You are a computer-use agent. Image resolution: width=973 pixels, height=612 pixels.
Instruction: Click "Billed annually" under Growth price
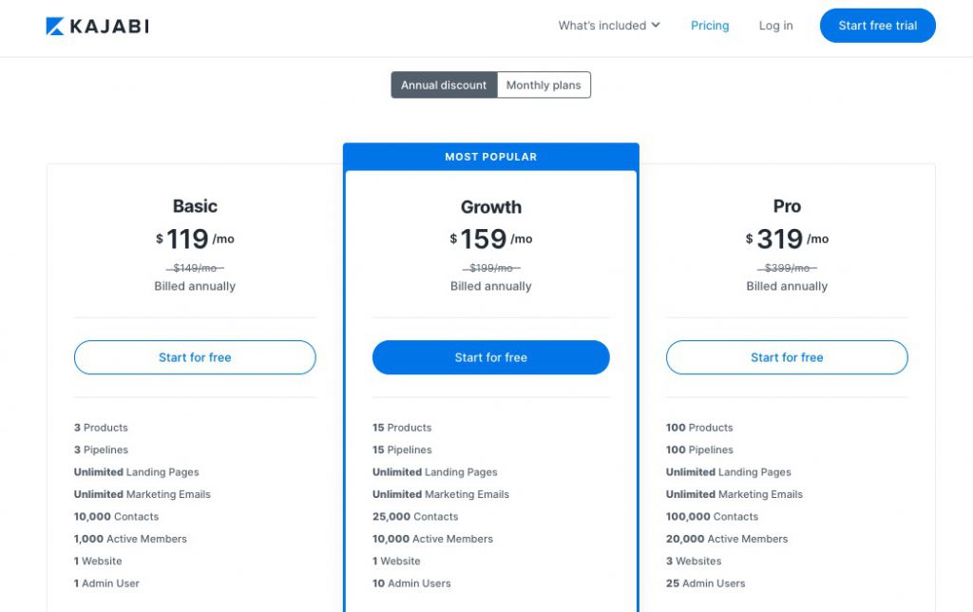491,286
